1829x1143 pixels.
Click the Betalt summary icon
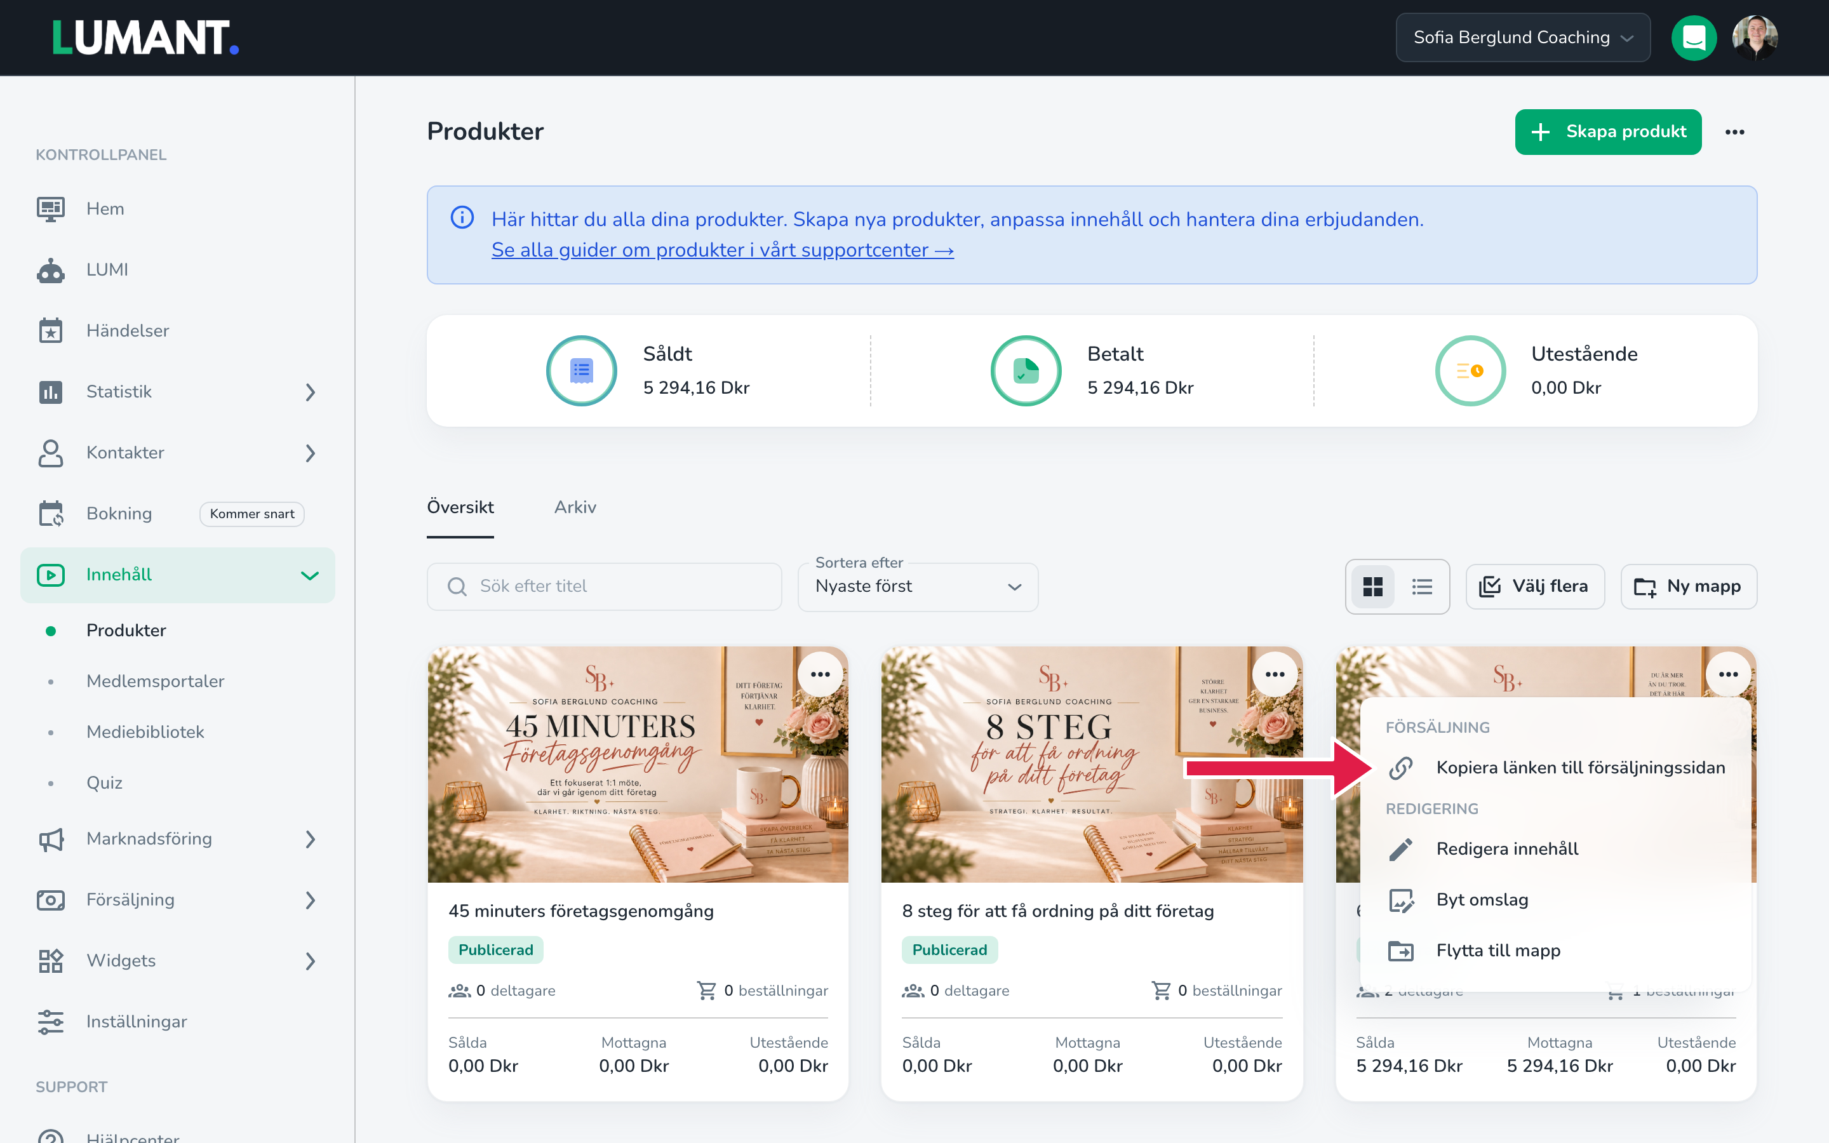pos(1026,370)
